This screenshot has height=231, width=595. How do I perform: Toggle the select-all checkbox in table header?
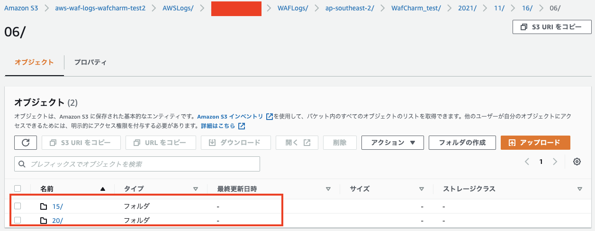coord(18,189)
